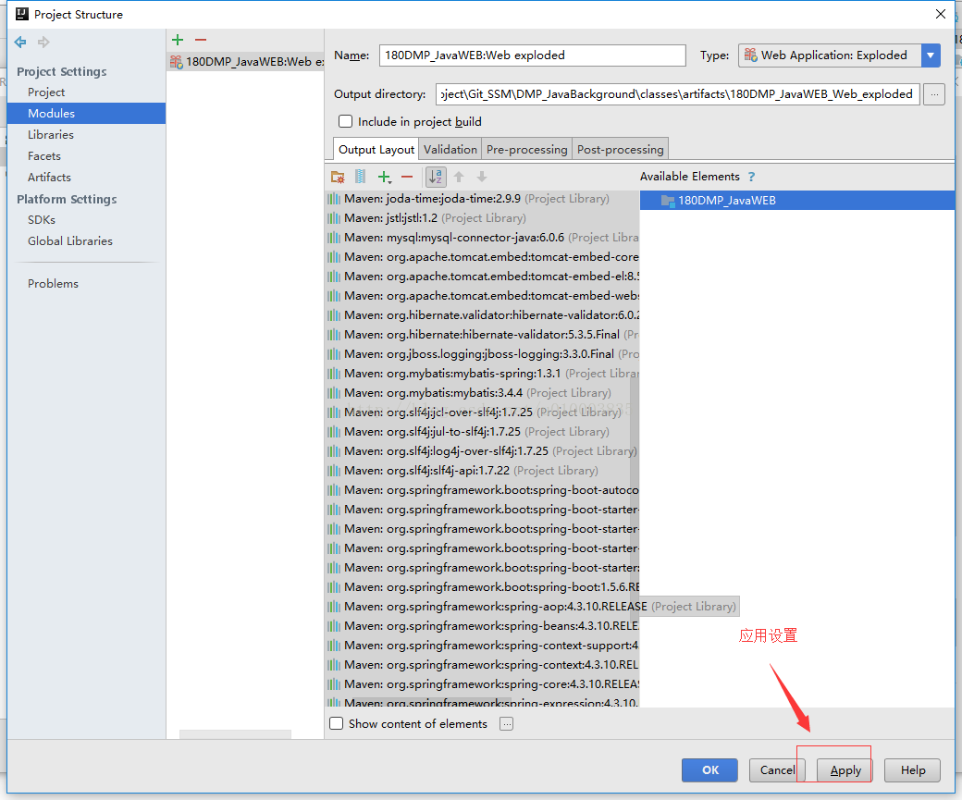Viewport: 962px width, 800px height.
Task: Go back with the blue left arrow
Action: (20, 42)
